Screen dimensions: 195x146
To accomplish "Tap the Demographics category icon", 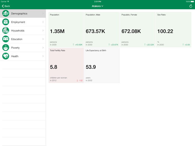I will tap(6, 13).
